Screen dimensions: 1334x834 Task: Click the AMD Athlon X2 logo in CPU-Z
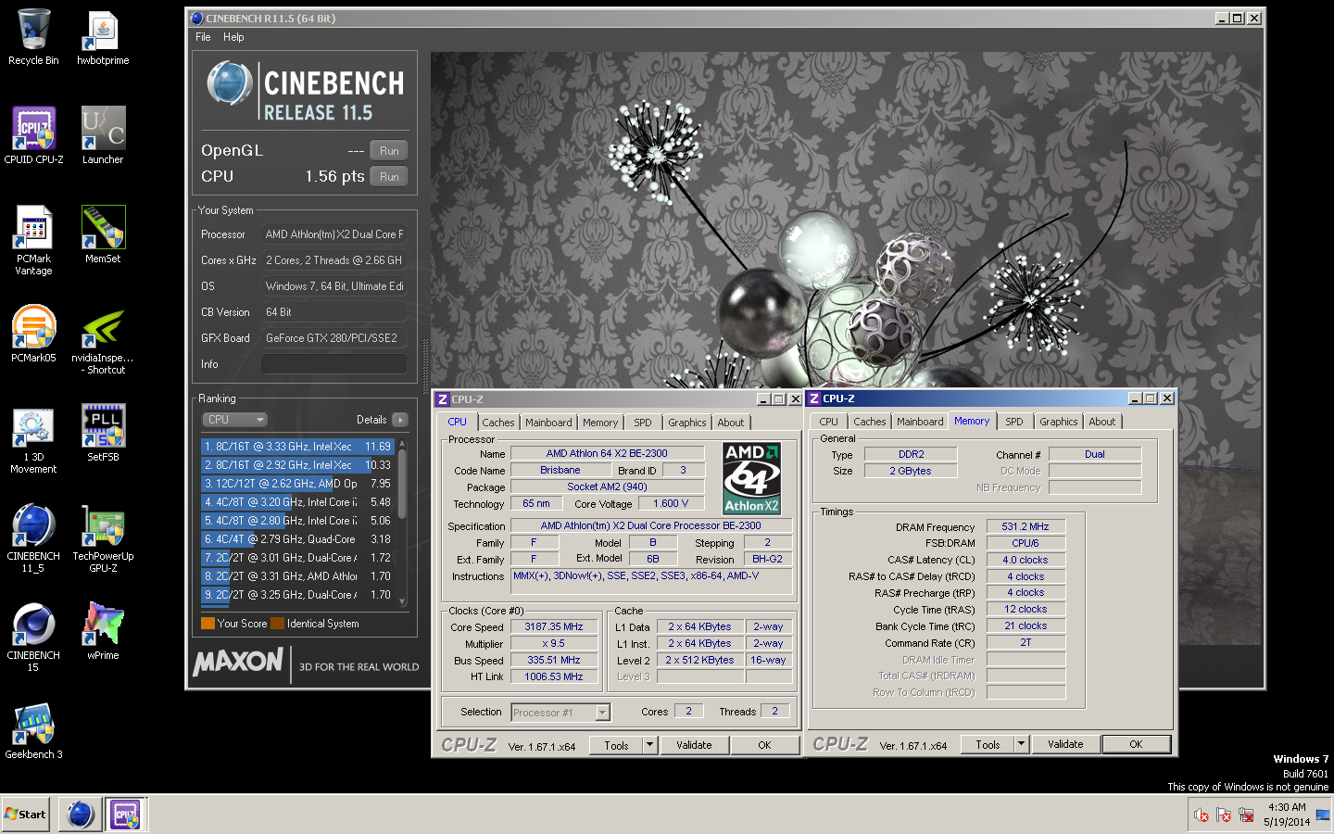click(751, 478)
